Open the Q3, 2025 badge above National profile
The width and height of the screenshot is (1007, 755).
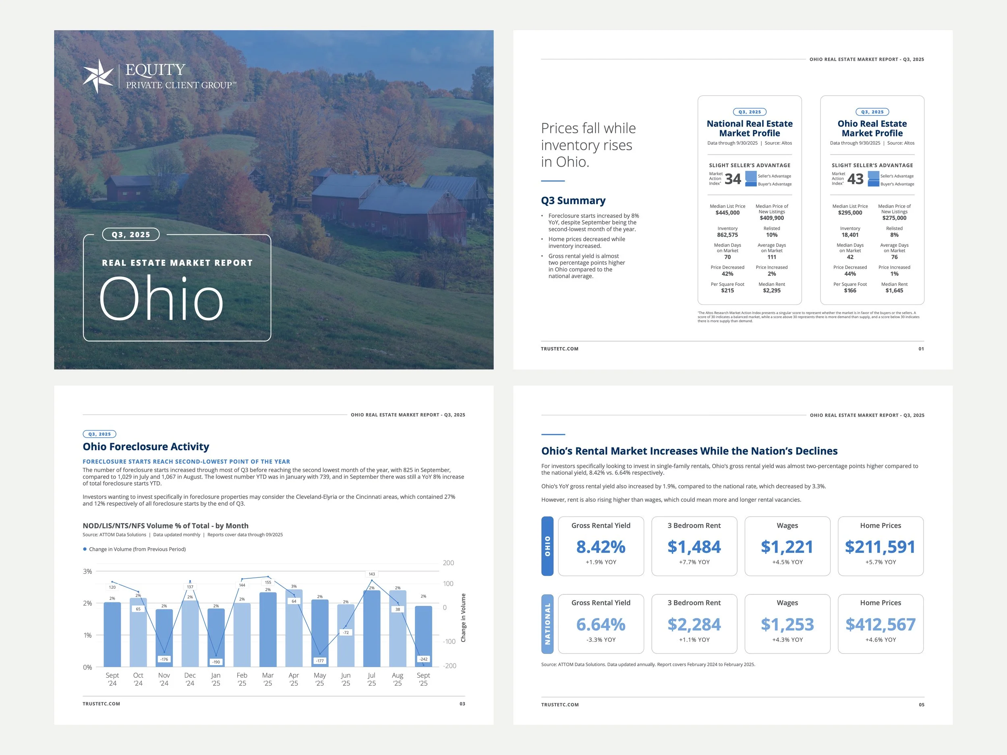click(x=750, y=112)
